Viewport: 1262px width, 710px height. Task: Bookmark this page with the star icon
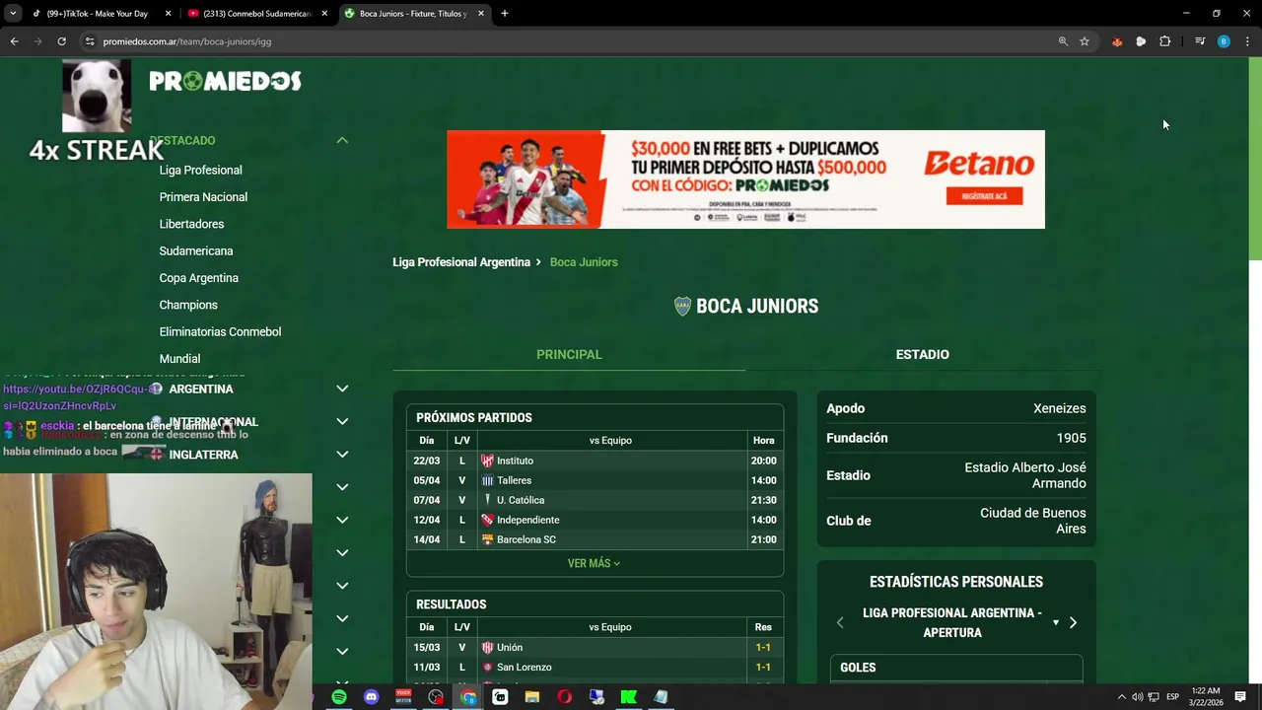click(1085, 41)
